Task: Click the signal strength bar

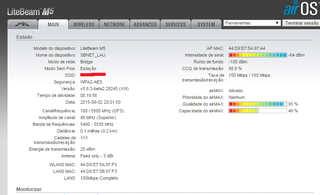Action: point(258,55)
